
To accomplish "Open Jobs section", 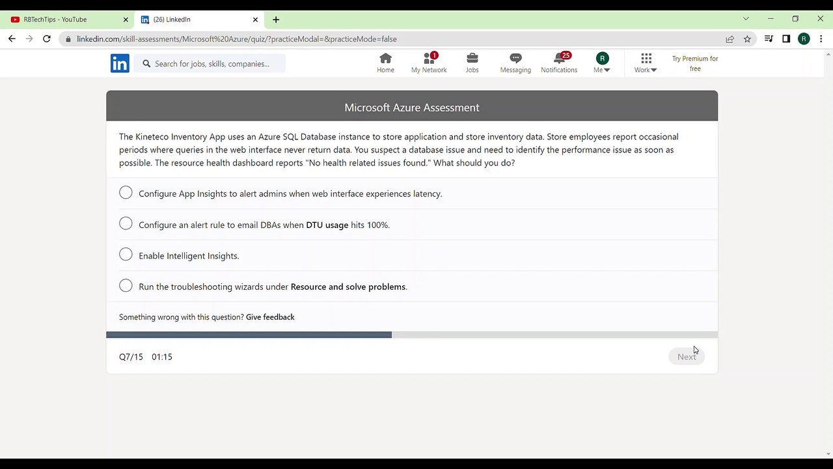I will [x=472, y=63].
